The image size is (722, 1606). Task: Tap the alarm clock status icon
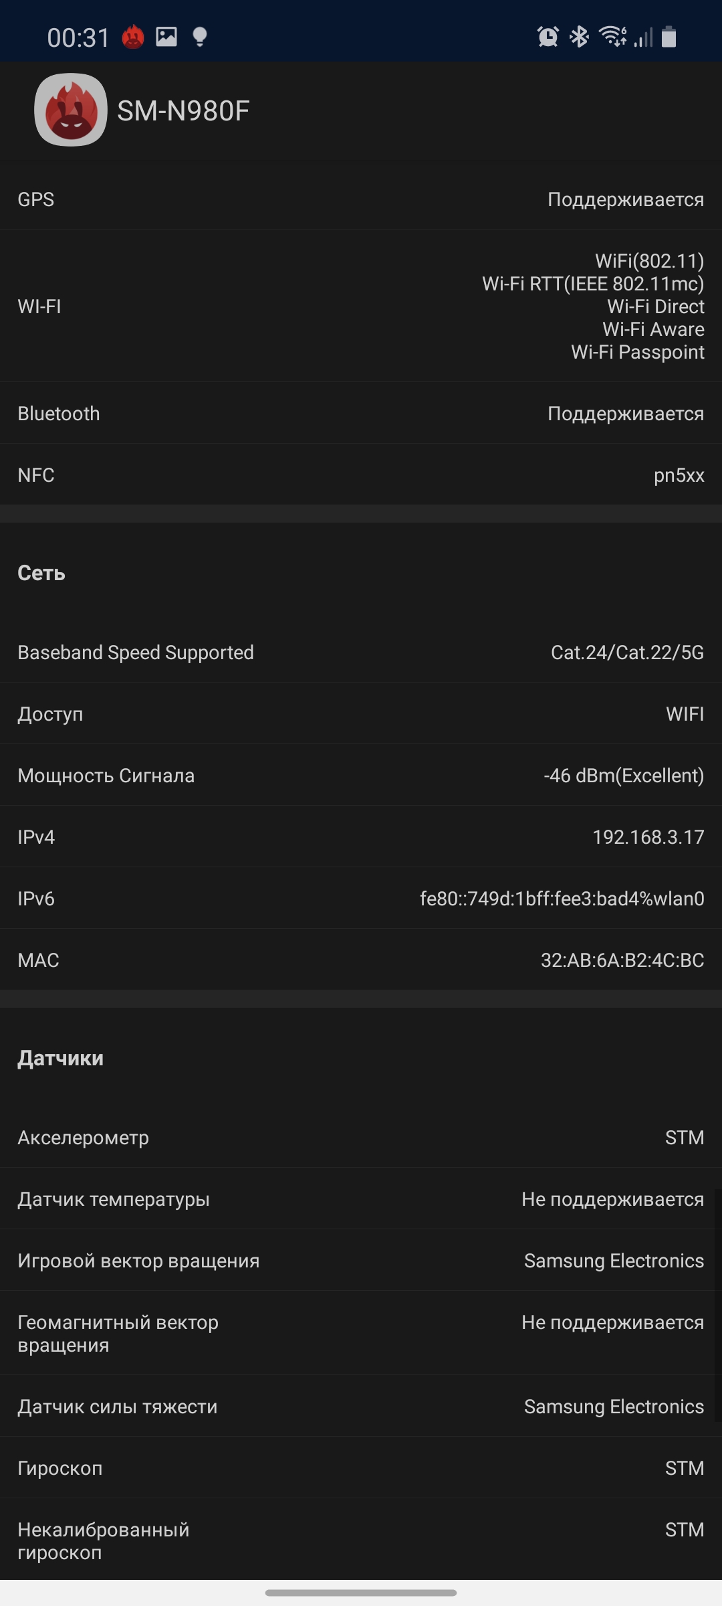click(x=548, y=36)
